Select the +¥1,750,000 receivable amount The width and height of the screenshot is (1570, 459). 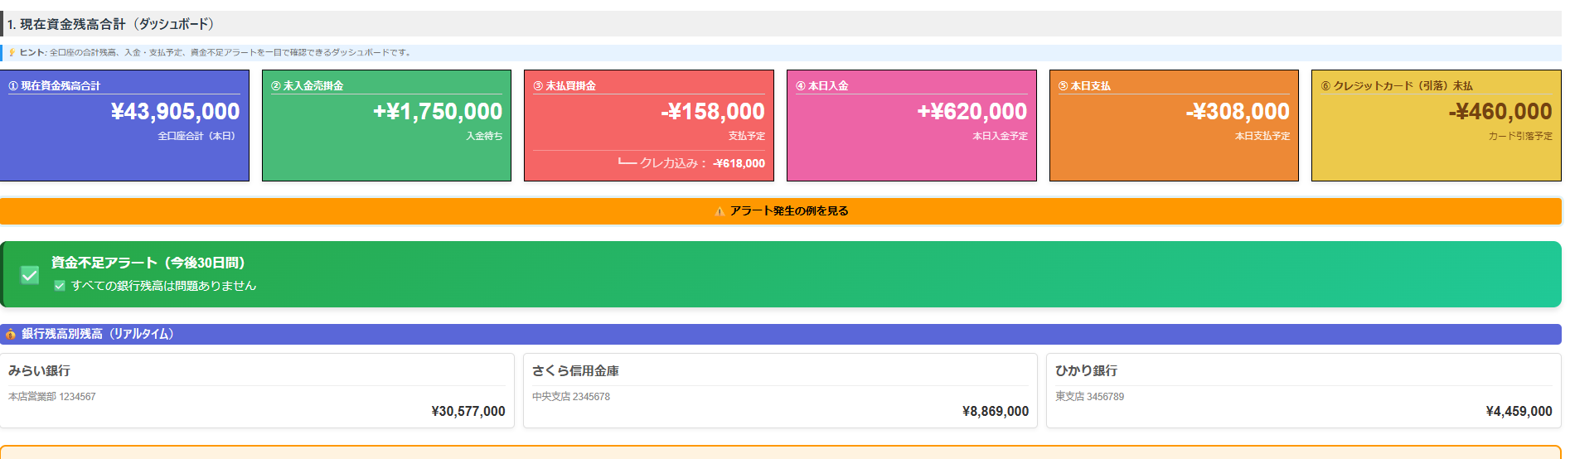pyautogui.click(x=438, y=111)
